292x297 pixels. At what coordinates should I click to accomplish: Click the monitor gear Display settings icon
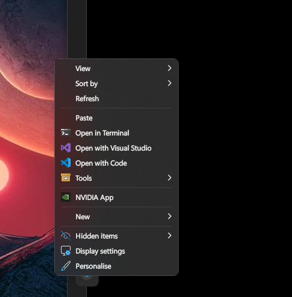click(x=66, y=251)
